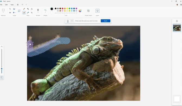Click the Save icon
Screen dimensions: 182x106
pyautogui.click(x=18, y=5)
